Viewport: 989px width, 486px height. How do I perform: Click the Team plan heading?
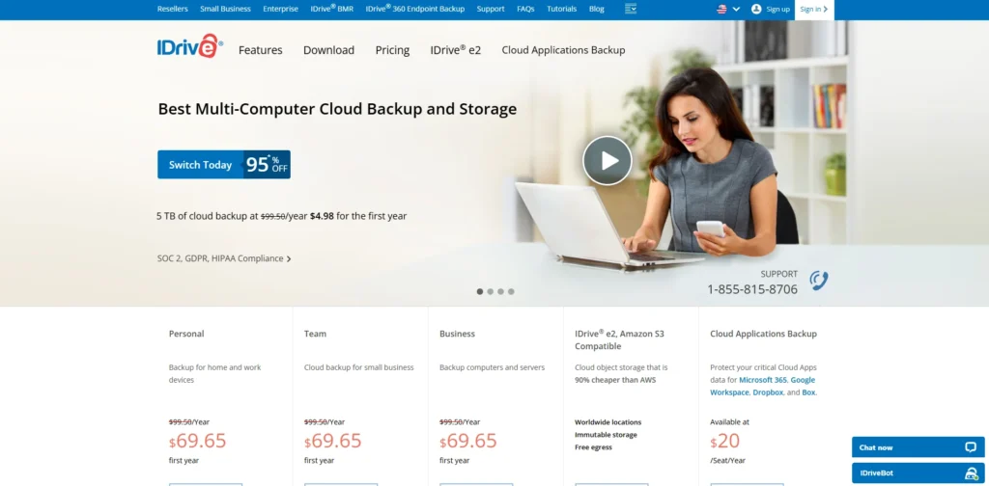(x=316, y=335)
